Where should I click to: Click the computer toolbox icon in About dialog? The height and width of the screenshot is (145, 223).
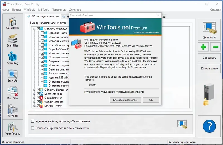pos(76,44)
